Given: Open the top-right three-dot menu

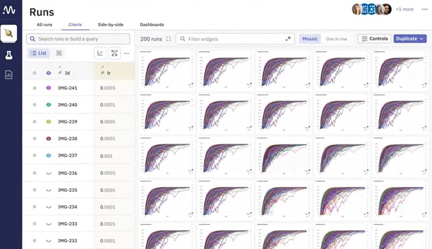Looking at the screenshot, I should [x=424, y=9].
